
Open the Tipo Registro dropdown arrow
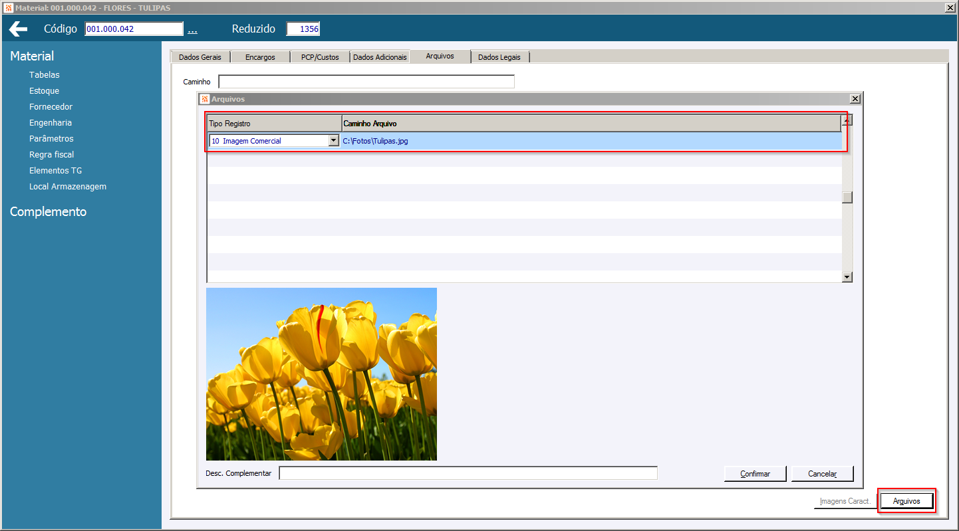click(x=334, y=141)
